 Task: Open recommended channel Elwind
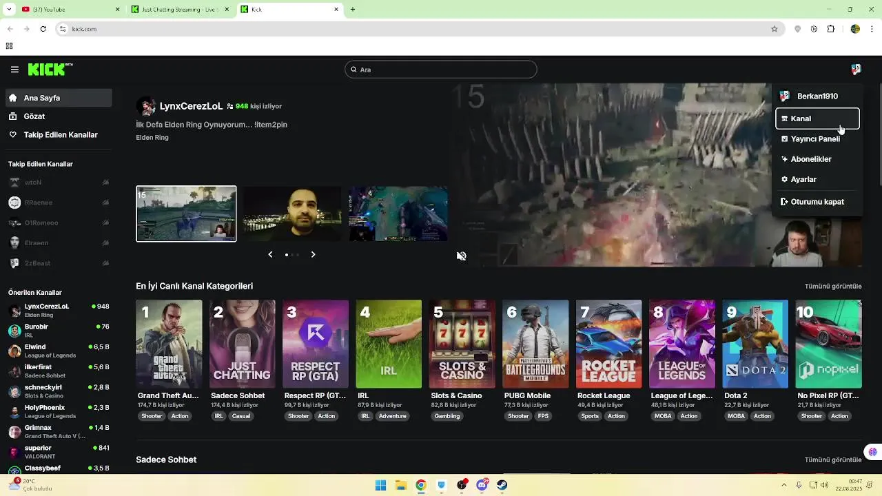coord(59,351)
